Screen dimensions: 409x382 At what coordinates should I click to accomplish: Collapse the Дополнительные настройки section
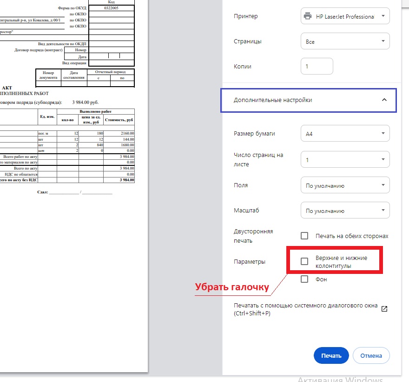[x=308, y=101]
